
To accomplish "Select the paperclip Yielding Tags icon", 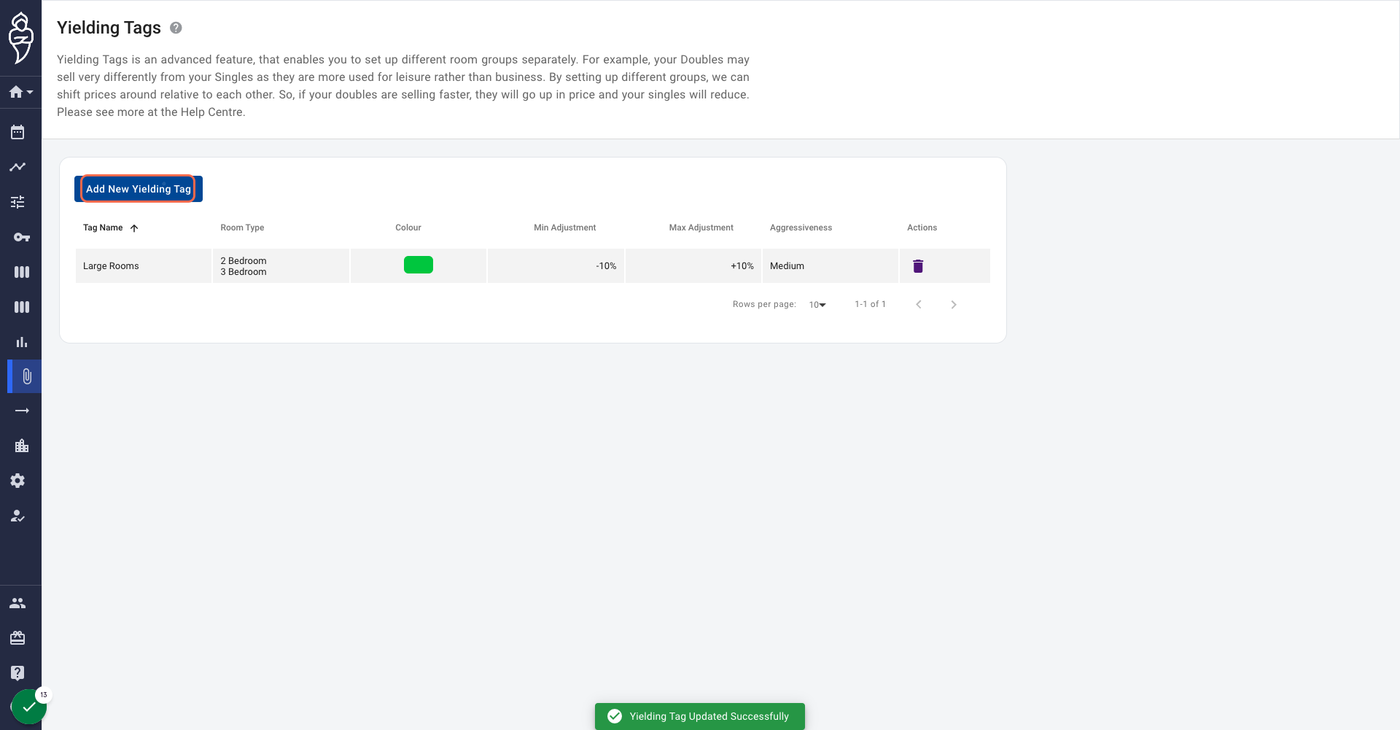I will click(27, 376).
